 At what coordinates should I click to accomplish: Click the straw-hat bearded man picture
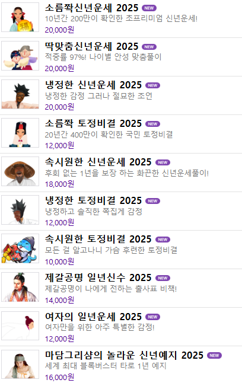(x=20, y=171)
